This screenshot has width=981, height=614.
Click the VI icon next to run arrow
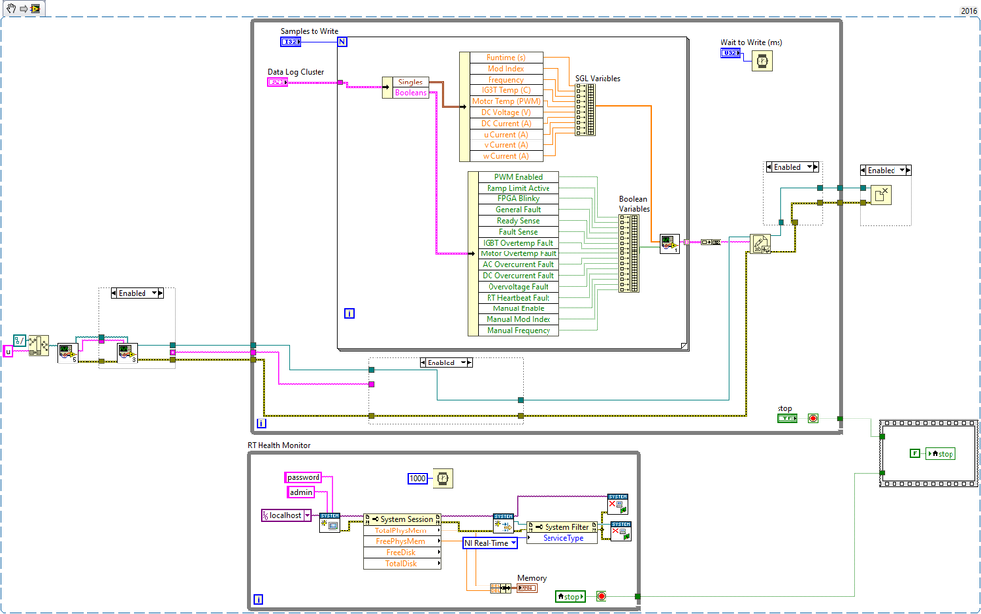point(35,8)
